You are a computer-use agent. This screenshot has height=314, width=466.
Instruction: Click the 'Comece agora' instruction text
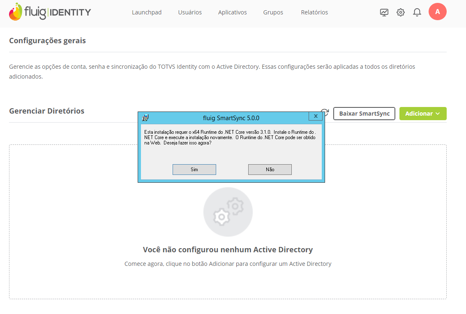228,264
